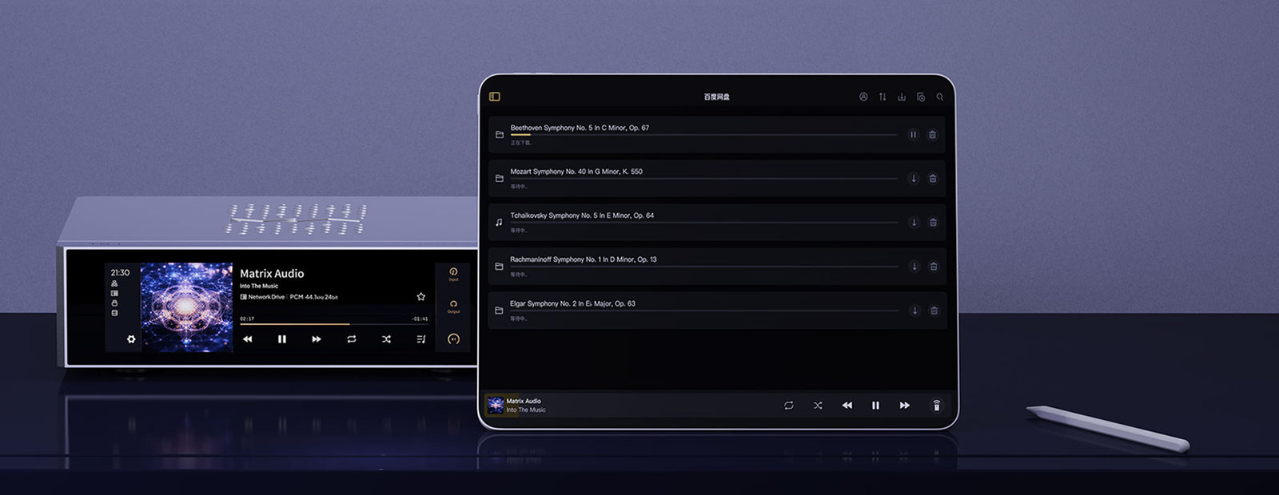This screenshot has height=495, width=1279.
Task: Open the account profile icon in tablet header
Action: pyautogui.click(x=863, y=97)
